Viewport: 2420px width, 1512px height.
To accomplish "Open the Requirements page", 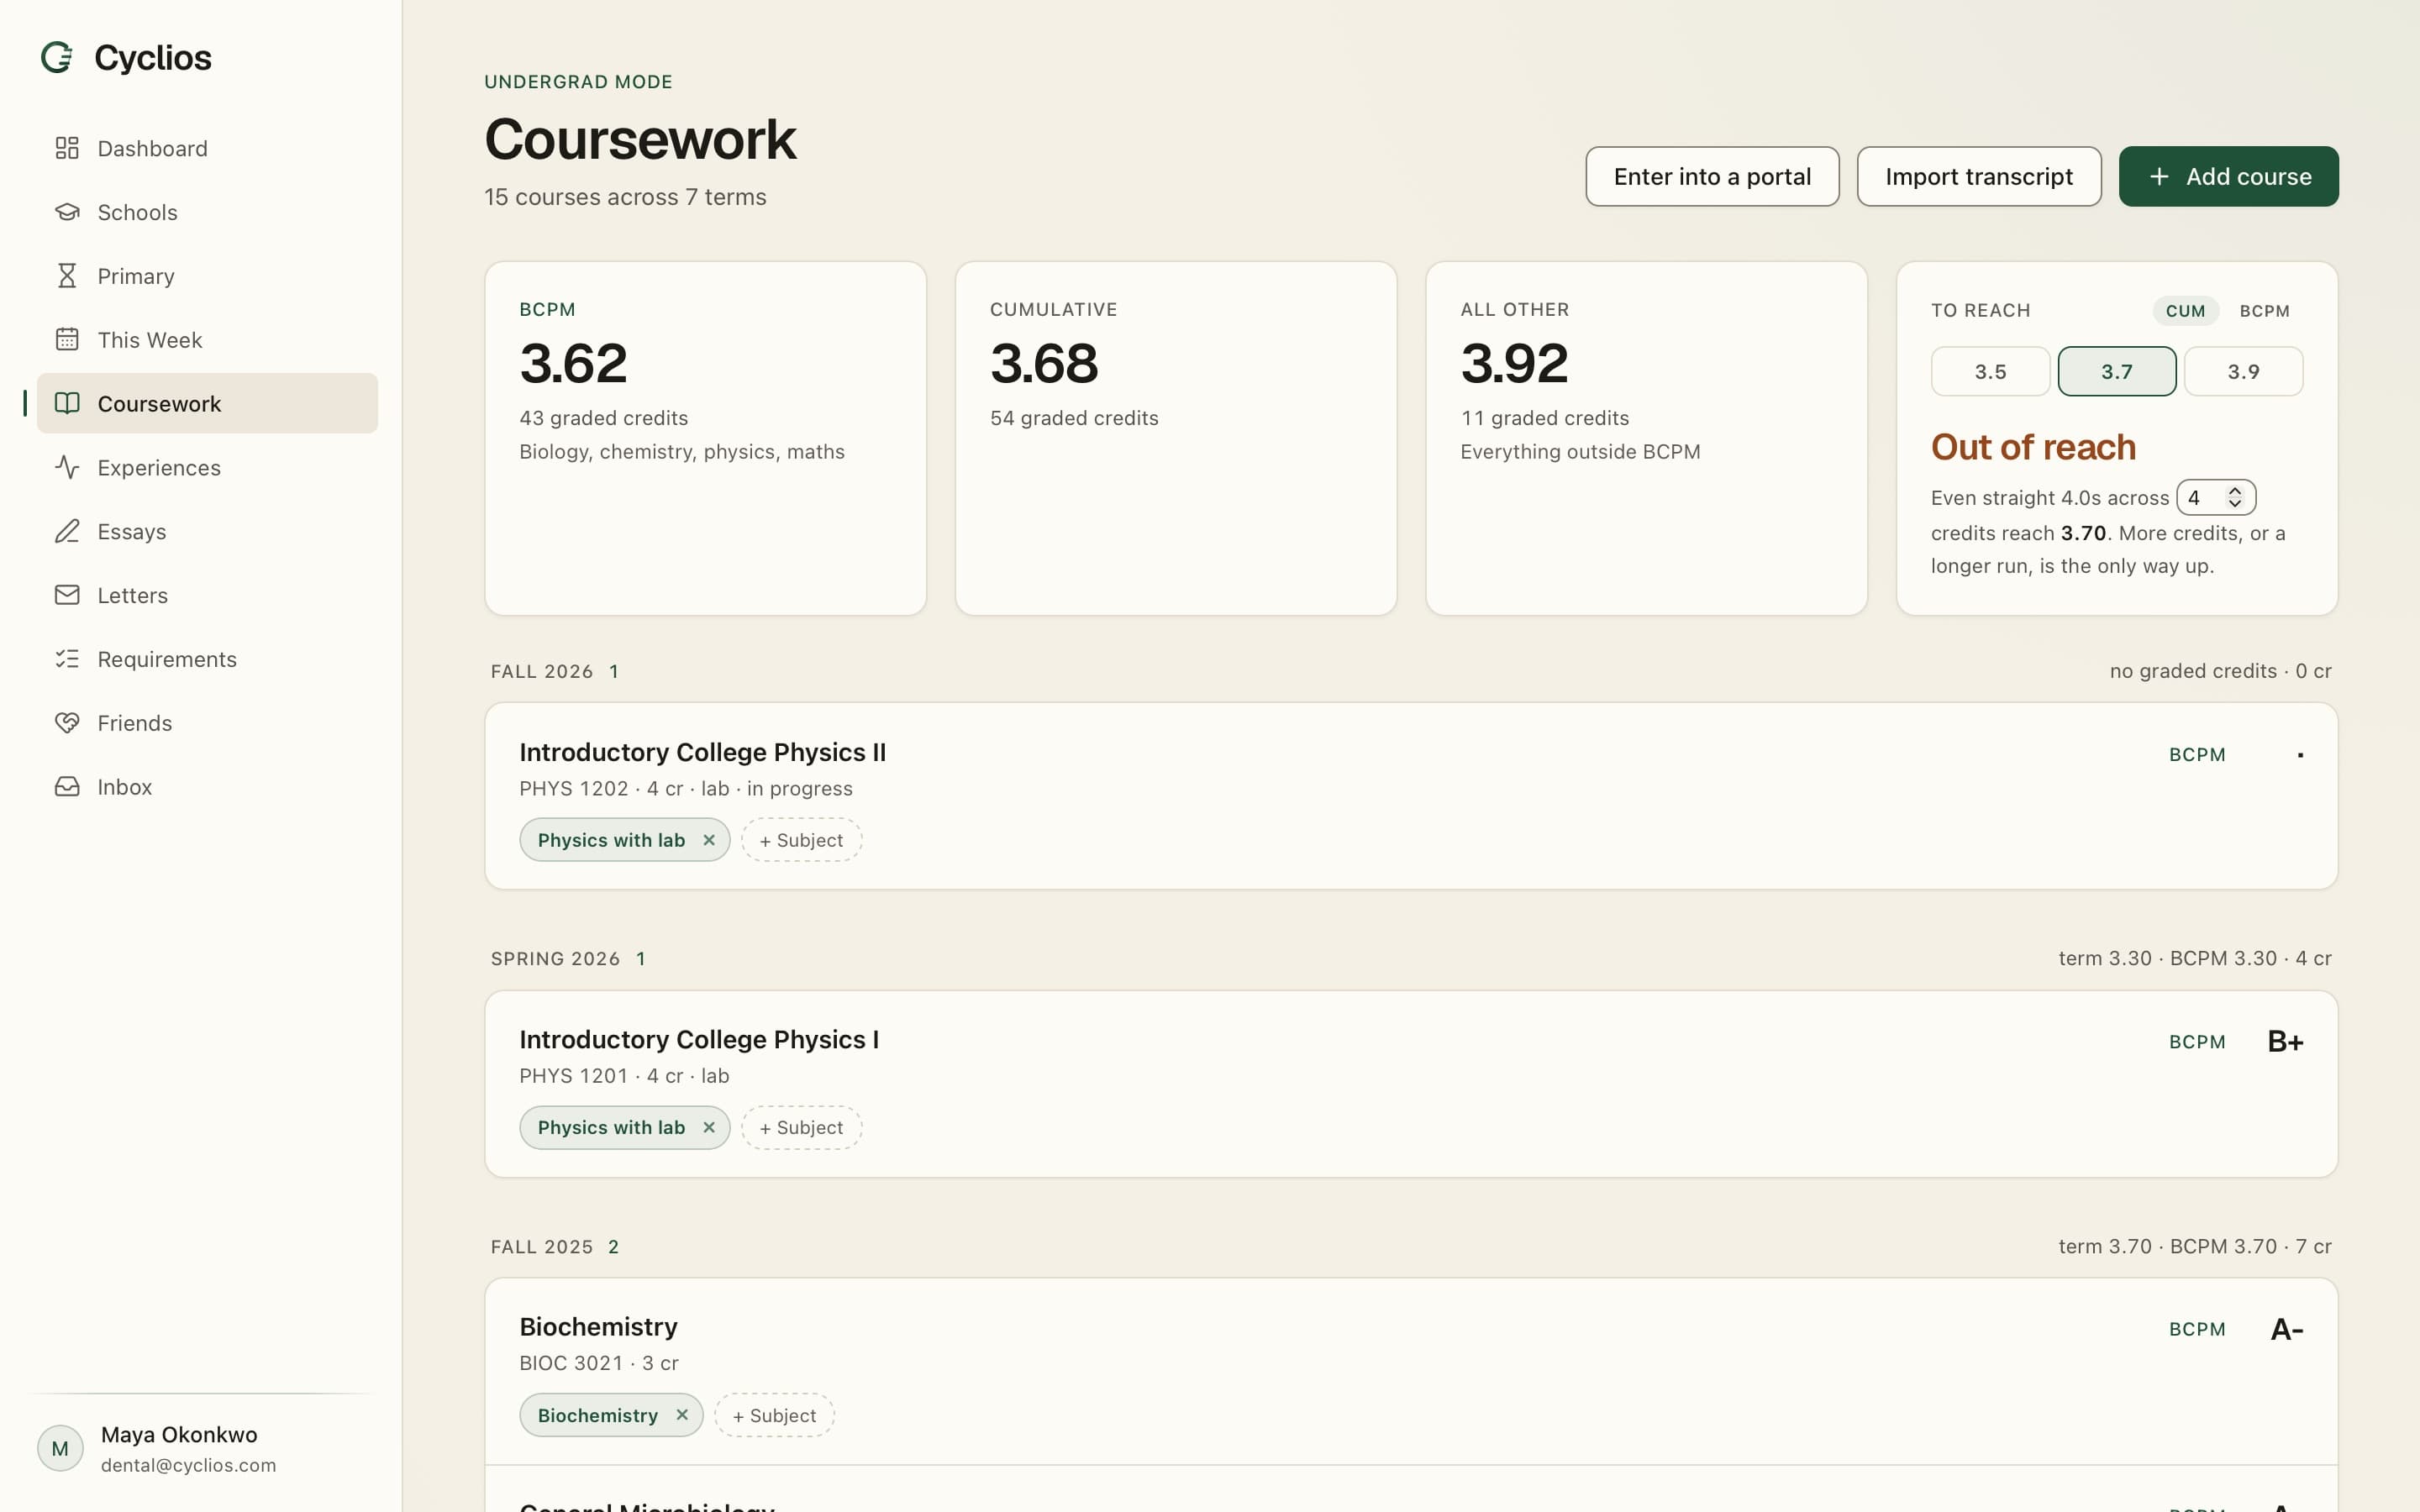I will (x=207, y=659).
